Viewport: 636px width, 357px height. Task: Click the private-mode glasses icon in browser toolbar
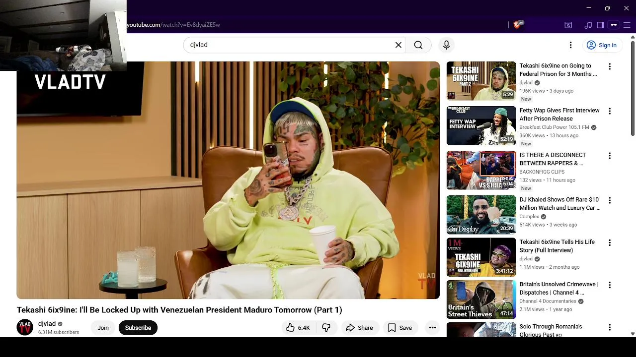pos(614,25)
